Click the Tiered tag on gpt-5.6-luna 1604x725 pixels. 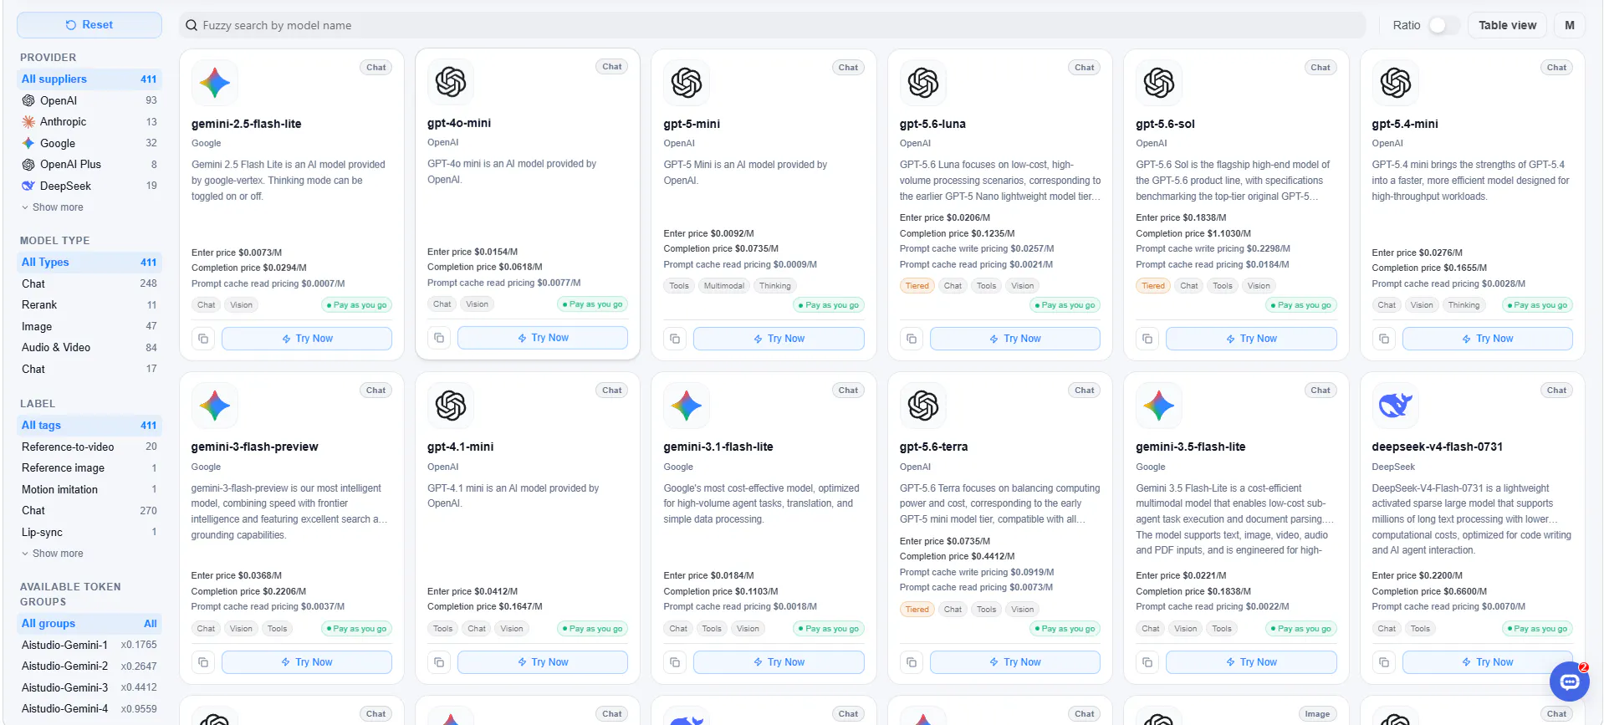(x=917, y=286)
